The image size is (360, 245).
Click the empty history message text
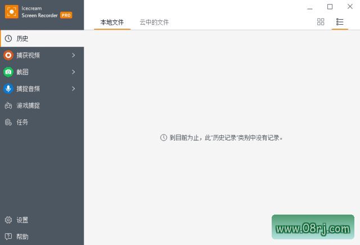click(x=226, y=137)
